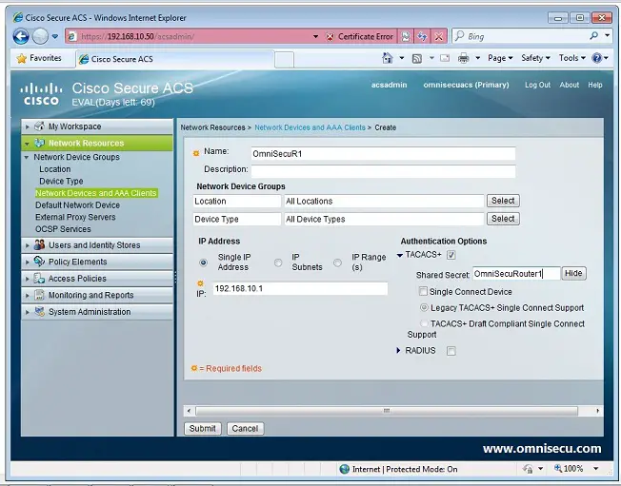621x486 pixels.
Task: Enable the Single Connect Device checkbox
Action: [423, 291]
